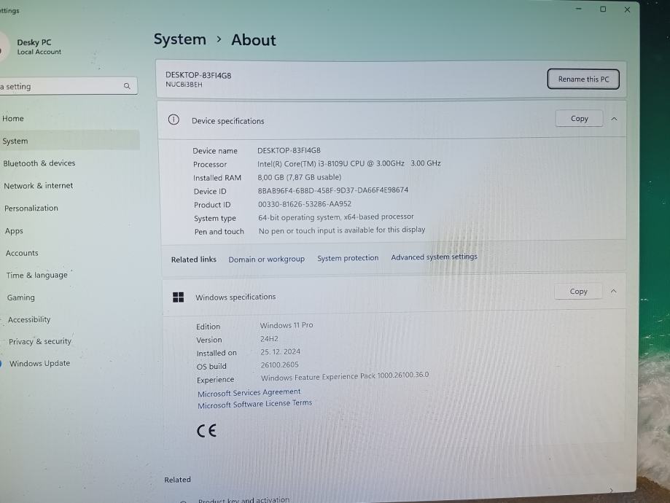Click the Desky PC account name
Viewport: 670px width, 503px height.
point(34,42)
